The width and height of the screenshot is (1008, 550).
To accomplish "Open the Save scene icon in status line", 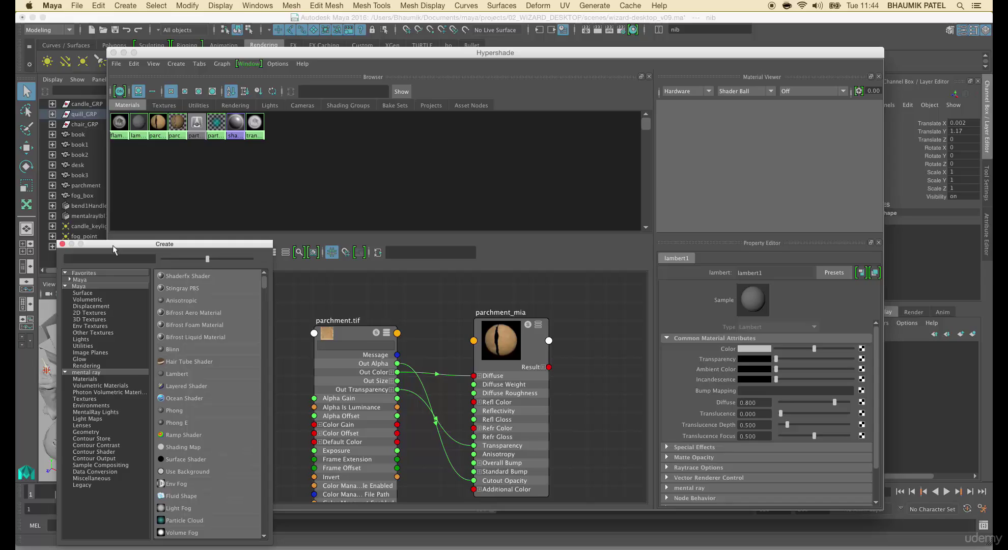I will click(x=115, y=30).
